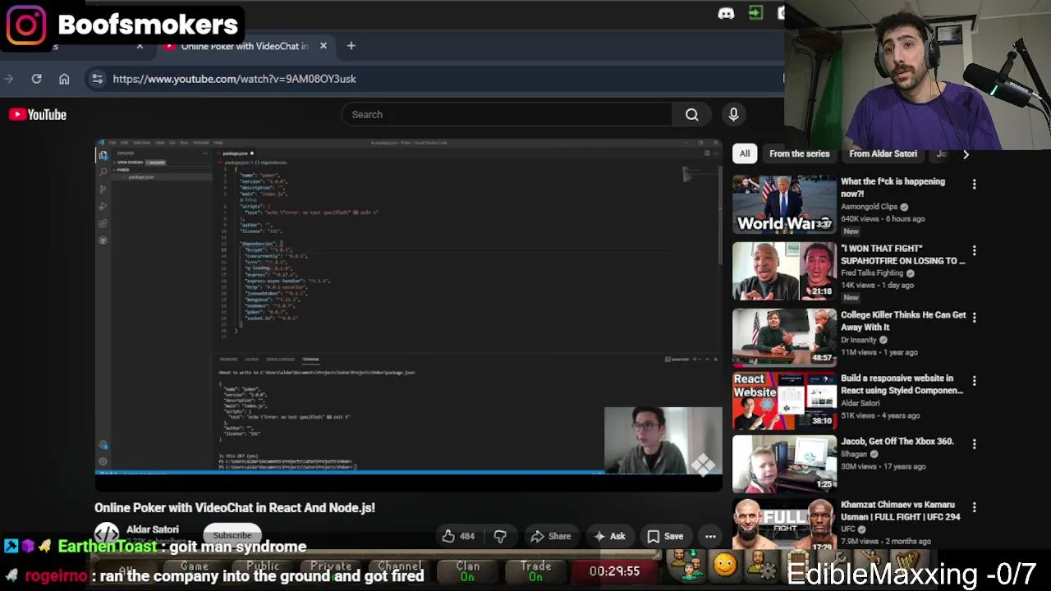
Task: Open Jacob, Get Off The Xbox 360 title
Action: pos(897,442)
